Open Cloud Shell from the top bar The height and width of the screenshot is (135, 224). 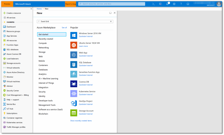pyautogui.click(x=153, y=4)
